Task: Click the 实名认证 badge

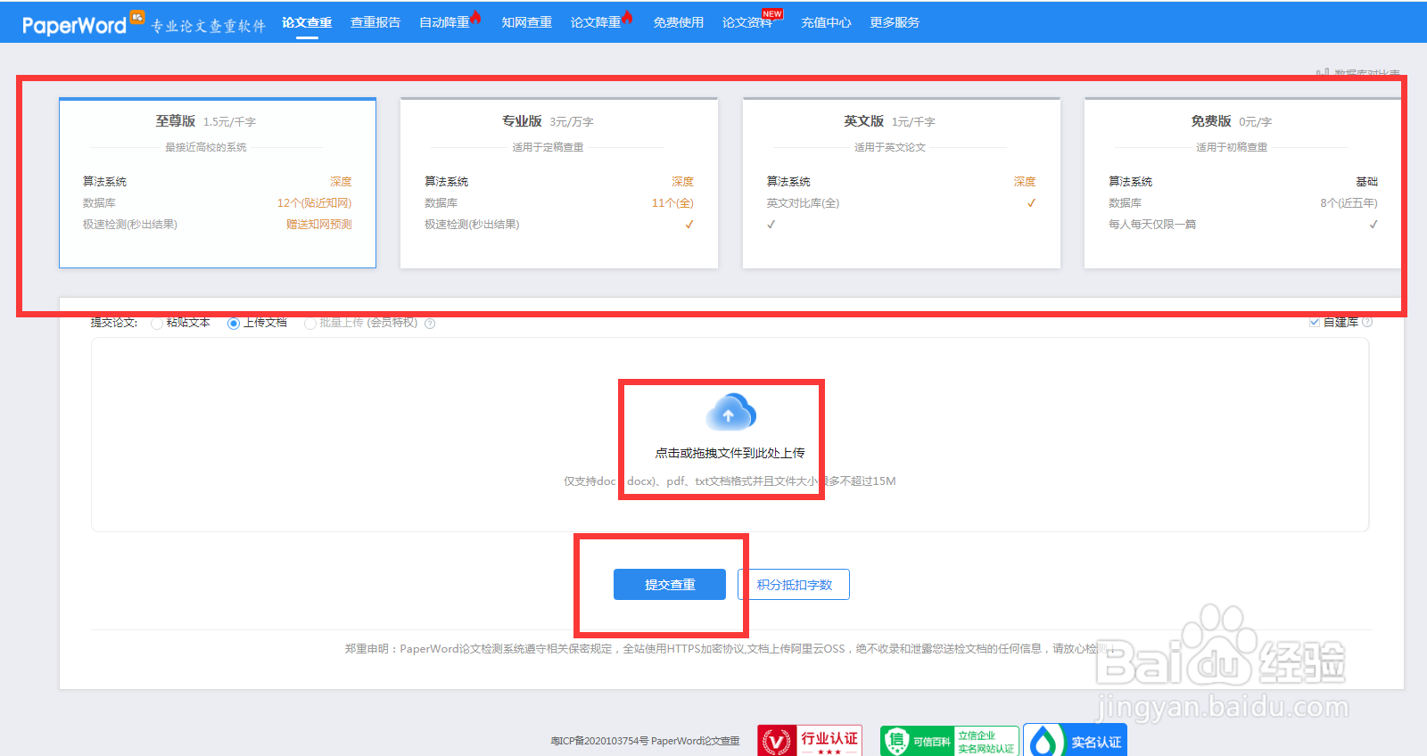Action: click(x=1076, y=741)
